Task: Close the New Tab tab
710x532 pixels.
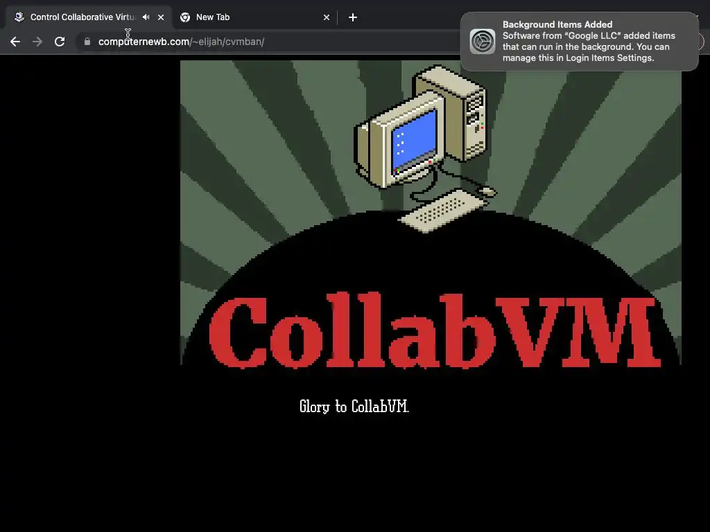Action: [x=327, y=17]
